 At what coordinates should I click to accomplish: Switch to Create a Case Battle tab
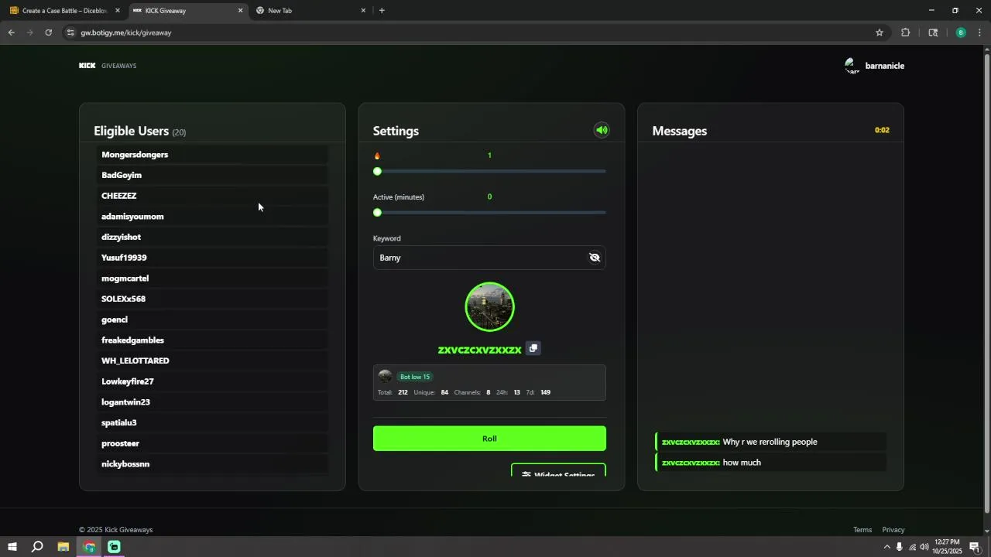[x=65, y=11]
